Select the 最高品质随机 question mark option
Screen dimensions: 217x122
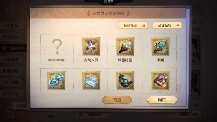pyautogui.click(x=57, y=49)
